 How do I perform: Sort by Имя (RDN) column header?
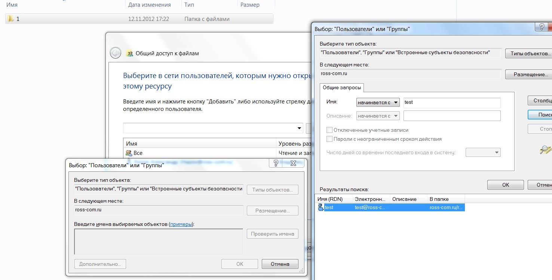pos(334,199)
